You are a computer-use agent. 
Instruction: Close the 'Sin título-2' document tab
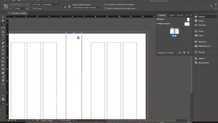tap(9, 13)
